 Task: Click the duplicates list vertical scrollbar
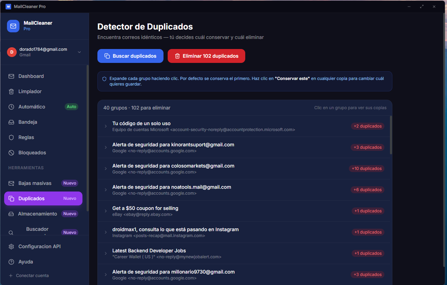pyautogui.click(x=391, y=135)
